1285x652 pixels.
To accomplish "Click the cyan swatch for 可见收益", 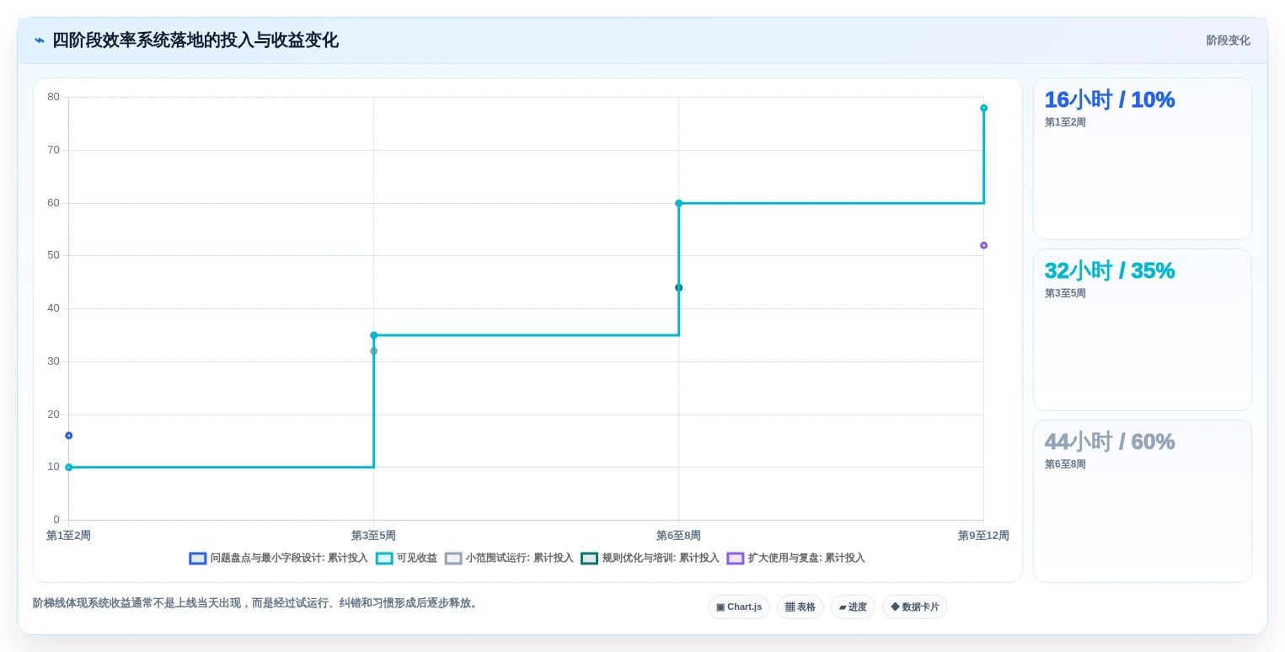I will [384, 558].
